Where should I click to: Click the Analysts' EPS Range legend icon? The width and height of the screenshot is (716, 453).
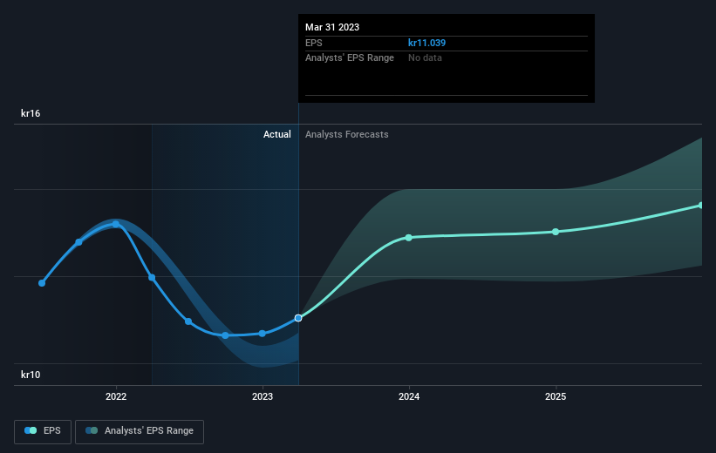pyautogui.click(x=92, y=430)
